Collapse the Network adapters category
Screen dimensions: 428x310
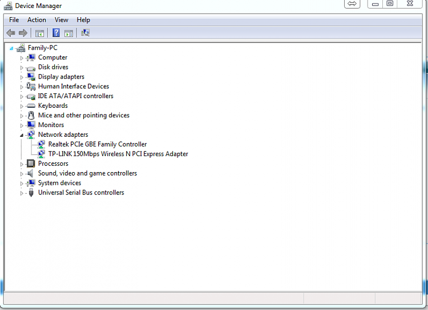click(x=22, y=135)
